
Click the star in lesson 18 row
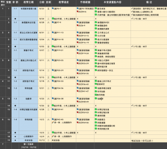click(x=15, y=137)
